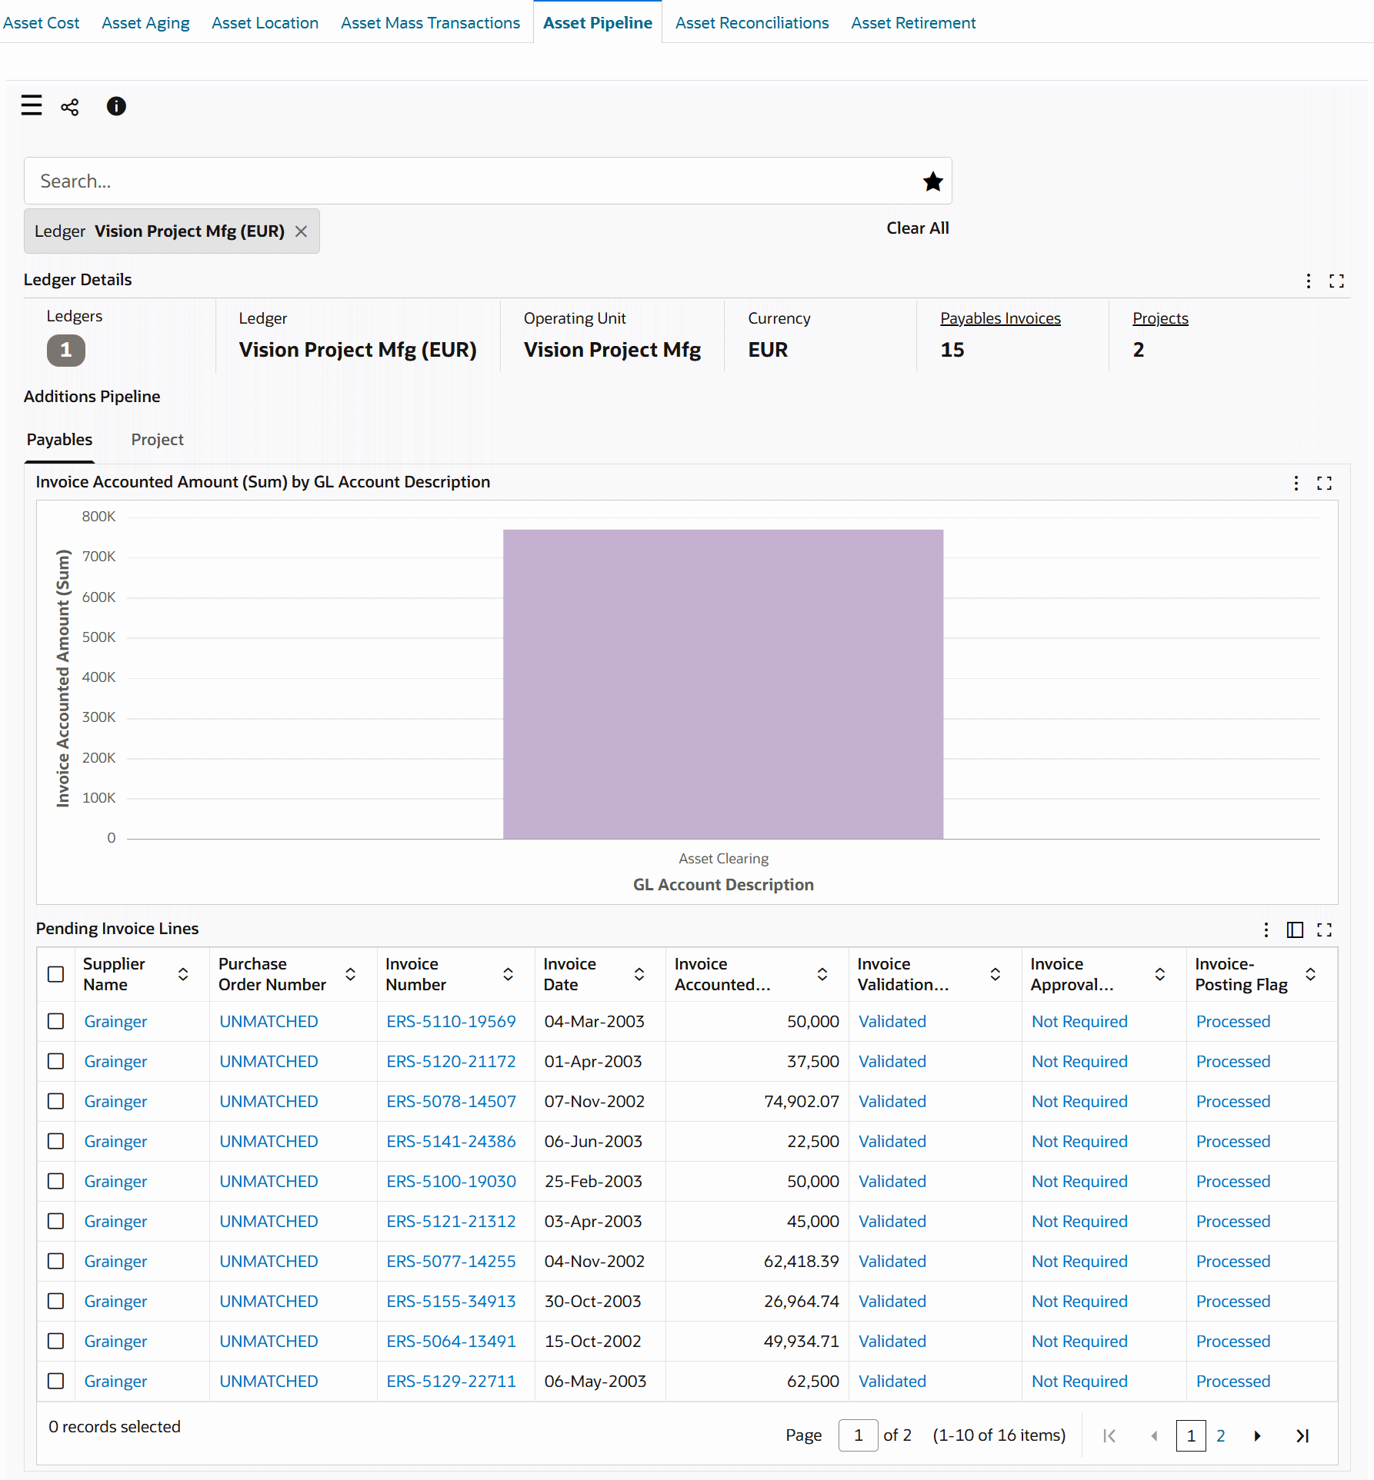Sort by Invoice Date column
Image resolution: width=1374 pixels, height=1480 pixels.
pos(639,974)
